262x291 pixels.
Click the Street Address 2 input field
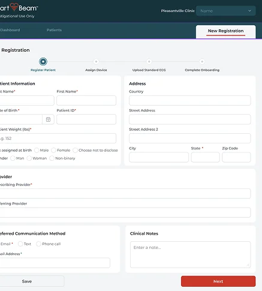[189, 138]
